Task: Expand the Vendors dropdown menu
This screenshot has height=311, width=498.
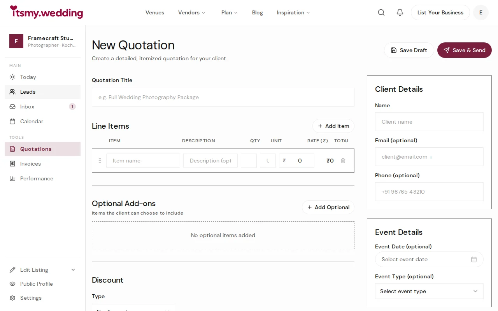Action: 191,12
